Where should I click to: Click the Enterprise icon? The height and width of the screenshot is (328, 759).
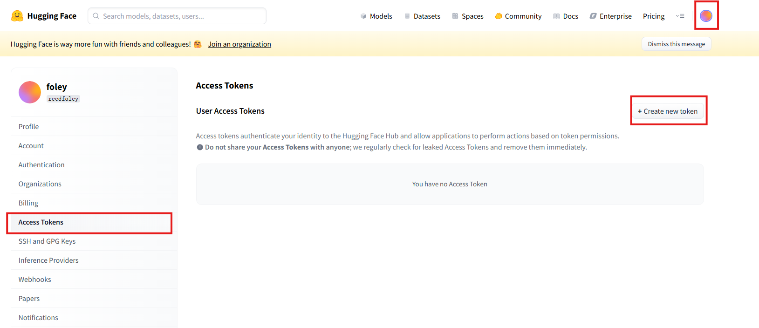coord(593,16)
